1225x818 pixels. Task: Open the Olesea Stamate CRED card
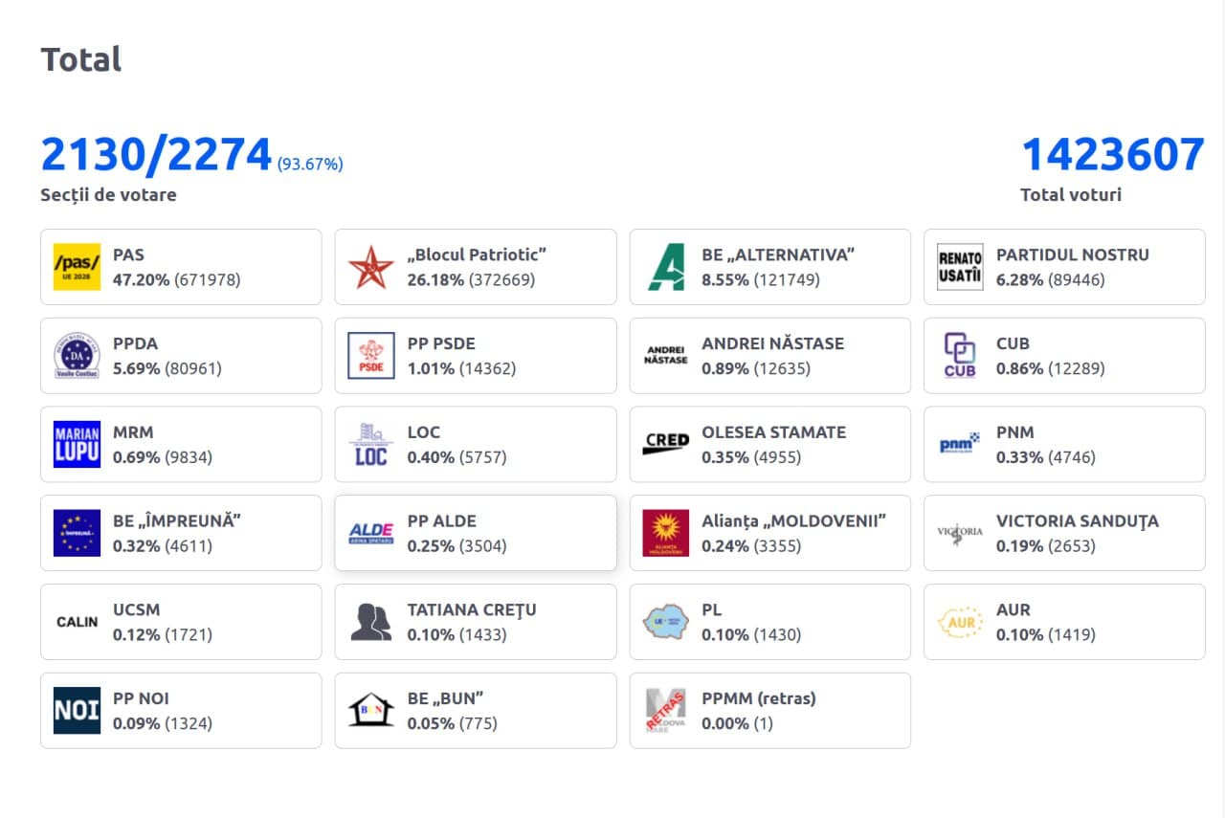pos(769,444)
